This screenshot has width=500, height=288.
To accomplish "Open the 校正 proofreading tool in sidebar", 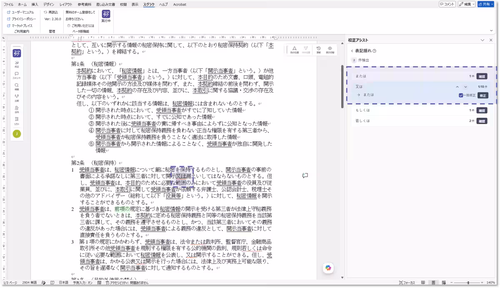I will tap(17, 64).
